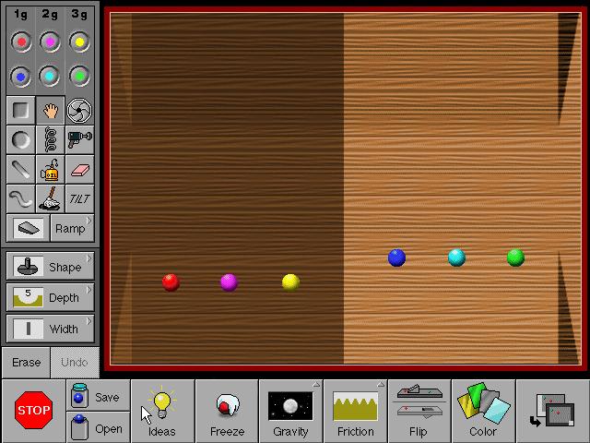Image resolution: width=590 pixels, height=443 pixels.
Task: Select the red 1g marble dispenser
Action: coord(21,42)
